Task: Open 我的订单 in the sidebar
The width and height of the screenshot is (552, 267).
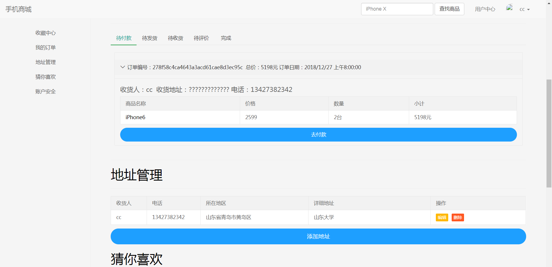Action: click(45, 47)
